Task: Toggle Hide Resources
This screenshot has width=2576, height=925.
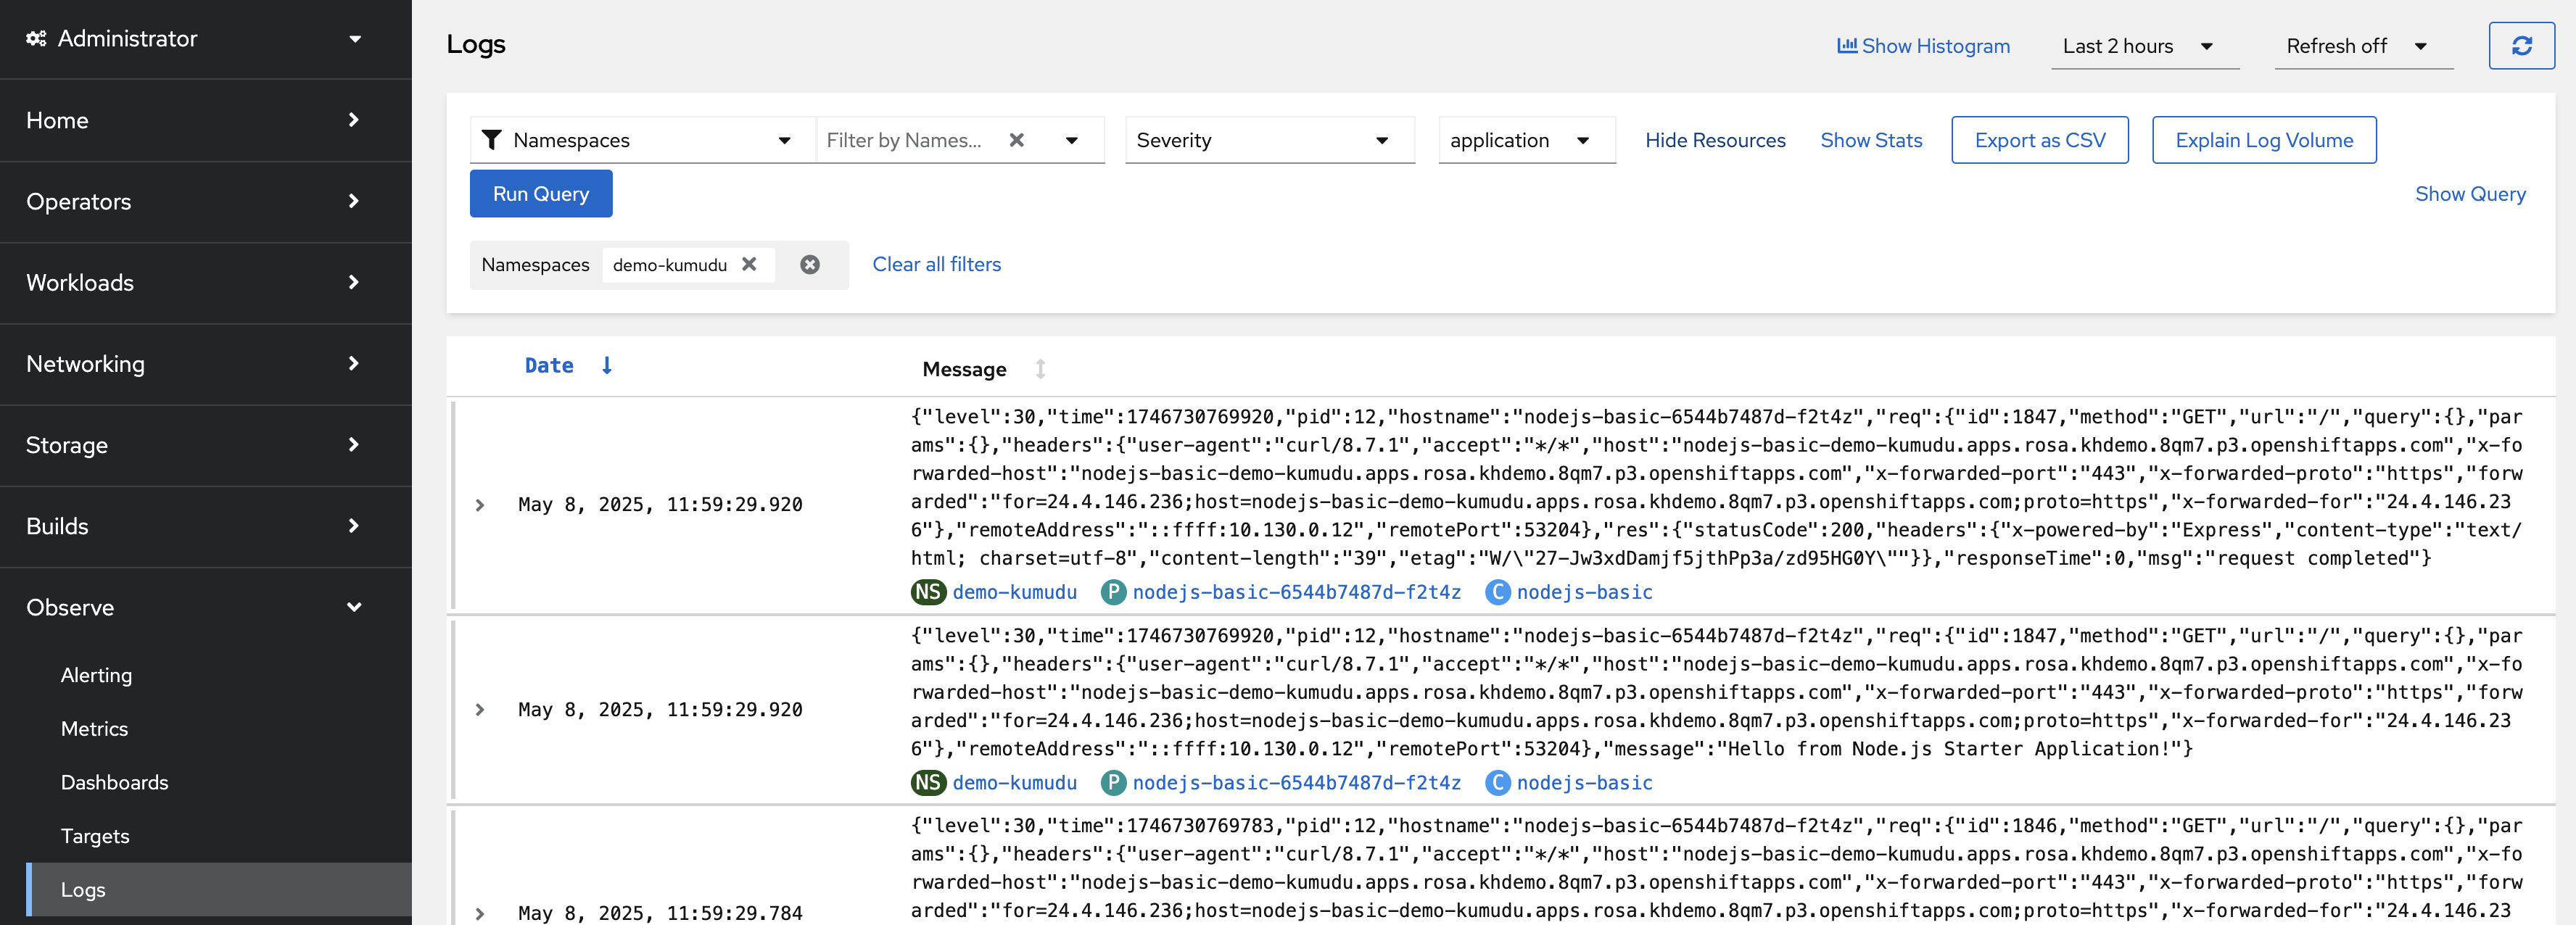Action: pyautogui.click(x=1714, y=140)
